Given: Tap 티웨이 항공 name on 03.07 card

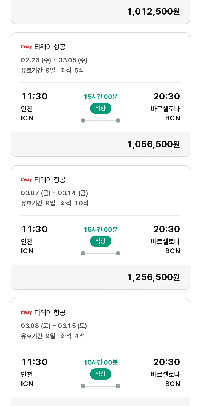Looking at the screenshot, I should (x=50, y=180).
